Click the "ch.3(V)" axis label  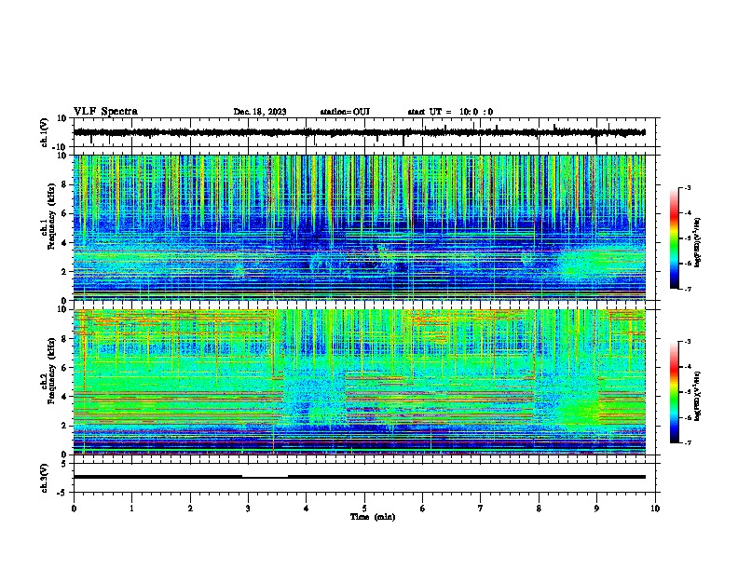coord(45,479)
